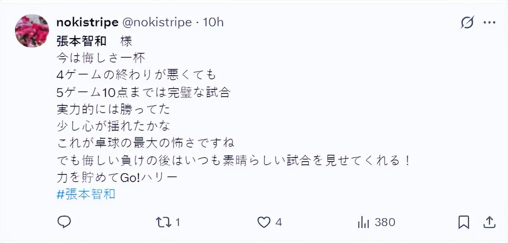Image resolution: width=508 pixels, height=243 pixels.
Task: Click the bold nokistripe display name
Action: tap(87, 22)
